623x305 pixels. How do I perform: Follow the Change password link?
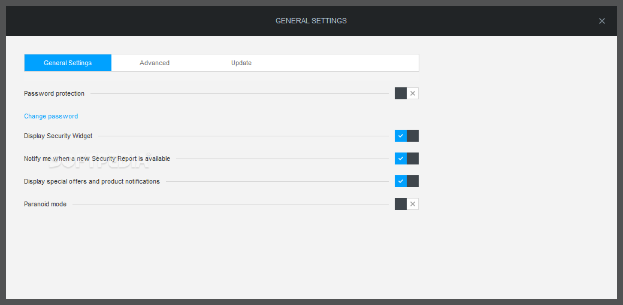pyautogui.click(x=51, y=116)
